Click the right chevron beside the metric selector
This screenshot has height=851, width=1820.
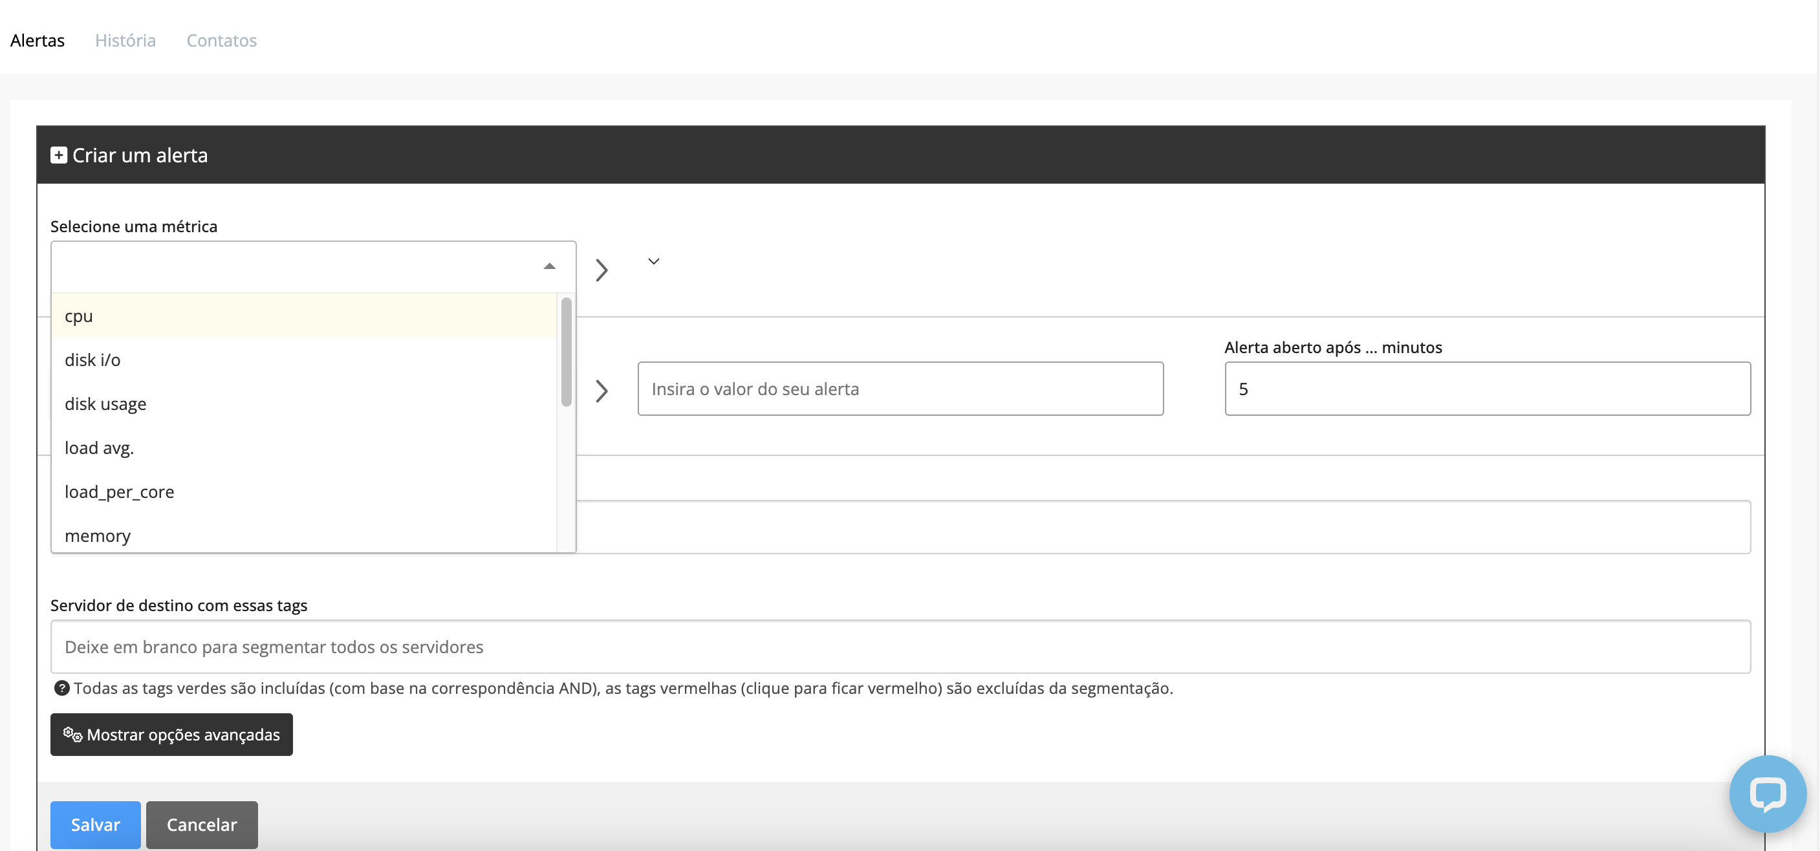click(x=601, y=270)
